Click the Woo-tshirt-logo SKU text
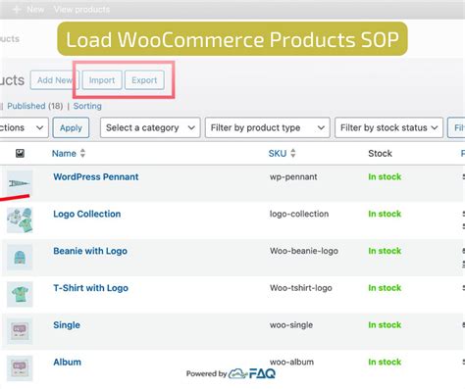The image size is (465, 389). point(301,288)
